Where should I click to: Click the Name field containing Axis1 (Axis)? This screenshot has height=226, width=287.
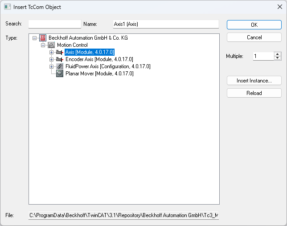point(166,24)
